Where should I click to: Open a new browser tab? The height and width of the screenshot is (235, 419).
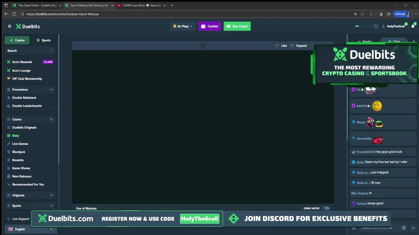coord(172,6)
